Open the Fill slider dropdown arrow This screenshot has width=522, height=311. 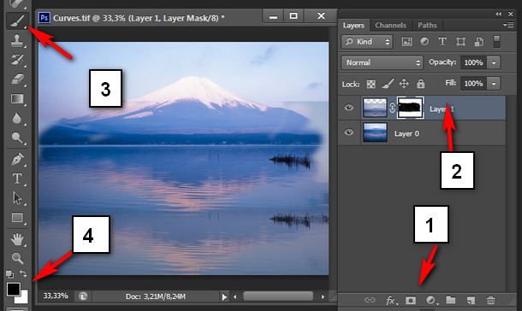494,84
